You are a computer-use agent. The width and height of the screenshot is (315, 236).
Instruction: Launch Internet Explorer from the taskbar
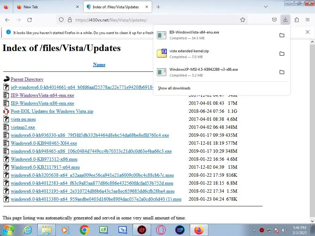pos(27,230)
